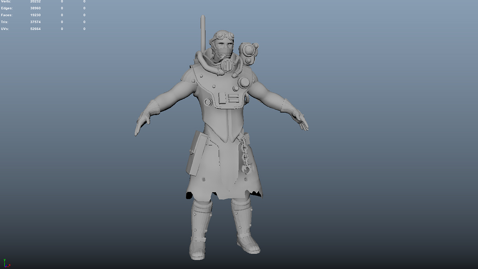Select the gray character model in viewport
This screenshot has height=269, width=478.
[x=221, y=137]
